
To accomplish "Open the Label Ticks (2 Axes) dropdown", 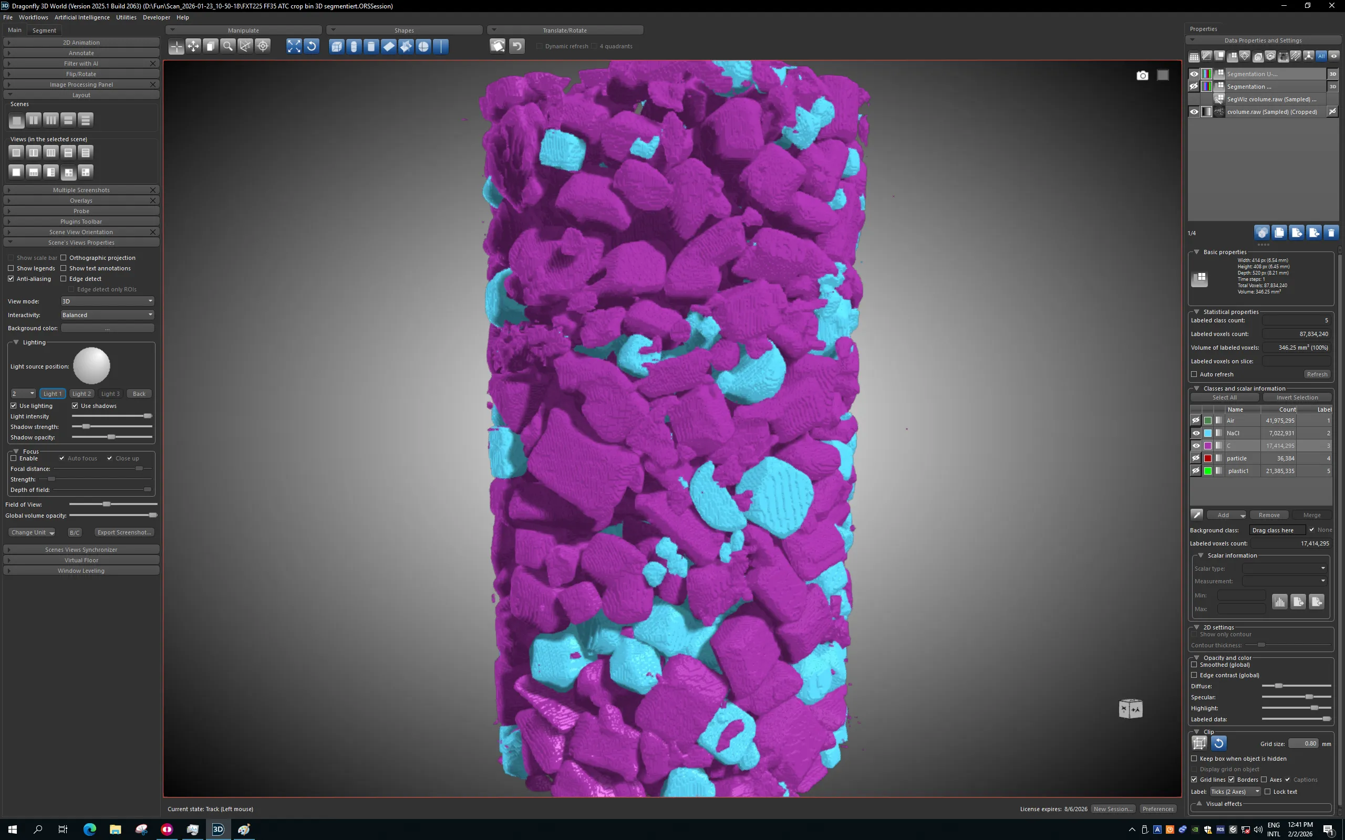I will [x=1235, y=792].
